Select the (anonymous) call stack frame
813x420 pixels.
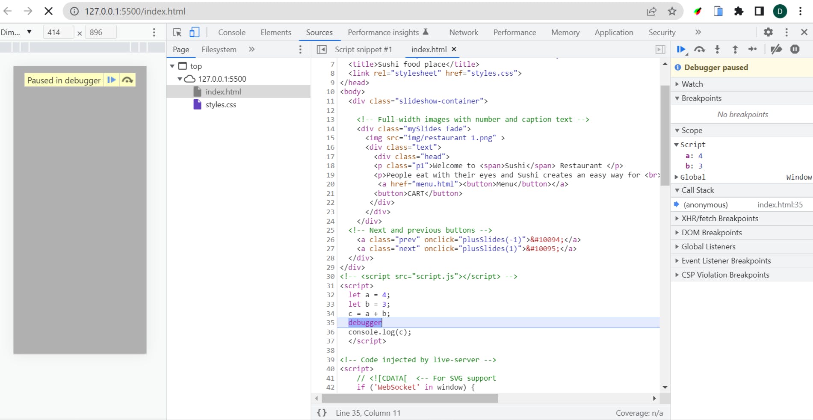[742, 205]
